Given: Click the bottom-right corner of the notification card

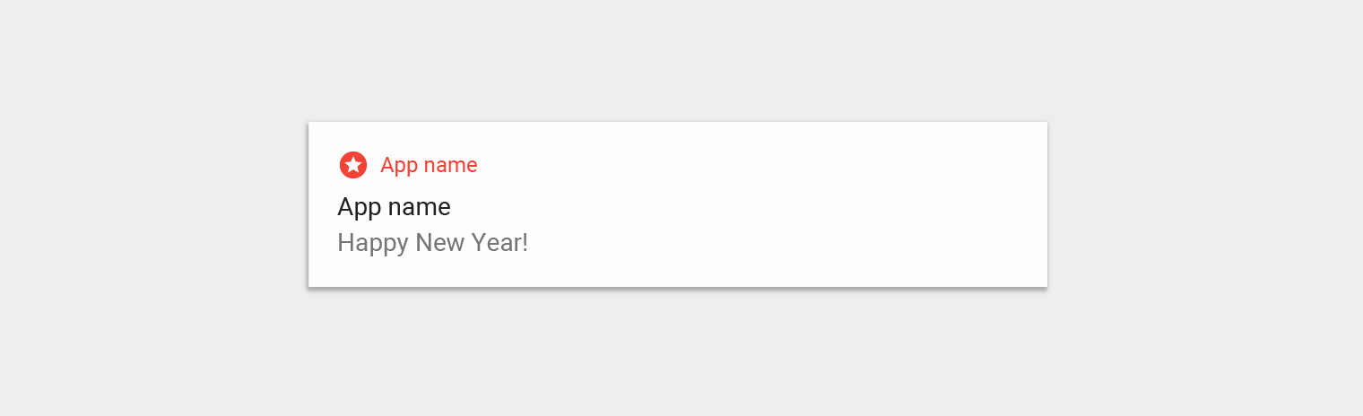Looking at the screenshot, I should pyautogui.click(x=1045, y=284).
